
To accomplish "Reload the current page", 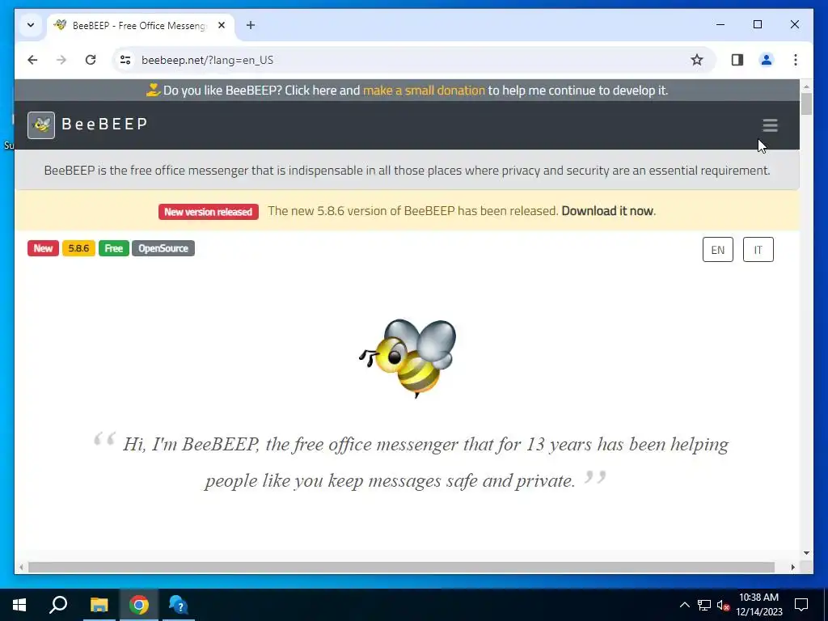I will point(91,60).
